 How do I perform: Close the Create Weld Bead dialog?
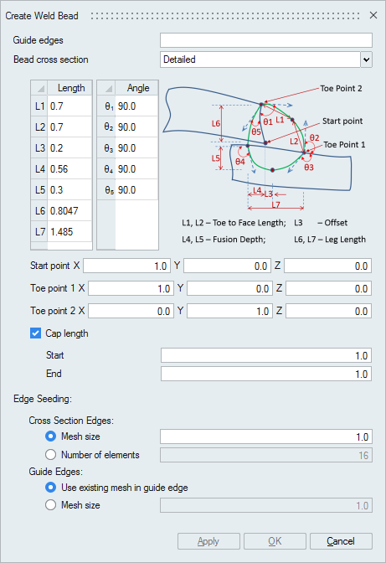(373, 15)
